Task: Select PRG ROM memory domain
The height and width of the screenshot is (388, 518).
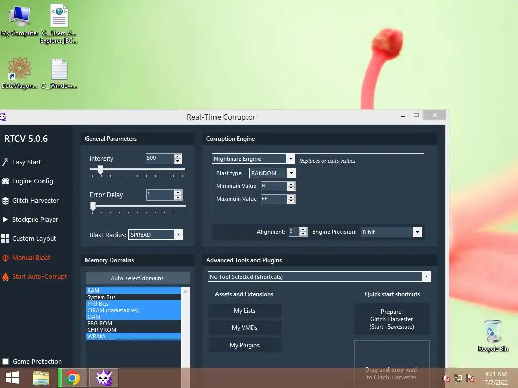Action: click(134, 323)
